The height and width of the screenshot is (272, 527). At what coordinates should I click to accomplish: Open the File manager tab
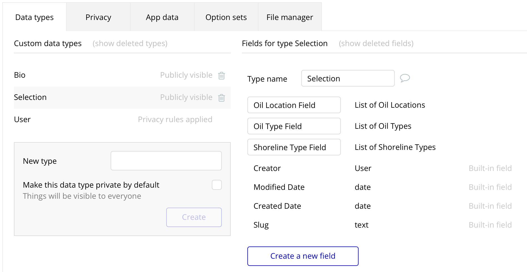click(290, 17)
